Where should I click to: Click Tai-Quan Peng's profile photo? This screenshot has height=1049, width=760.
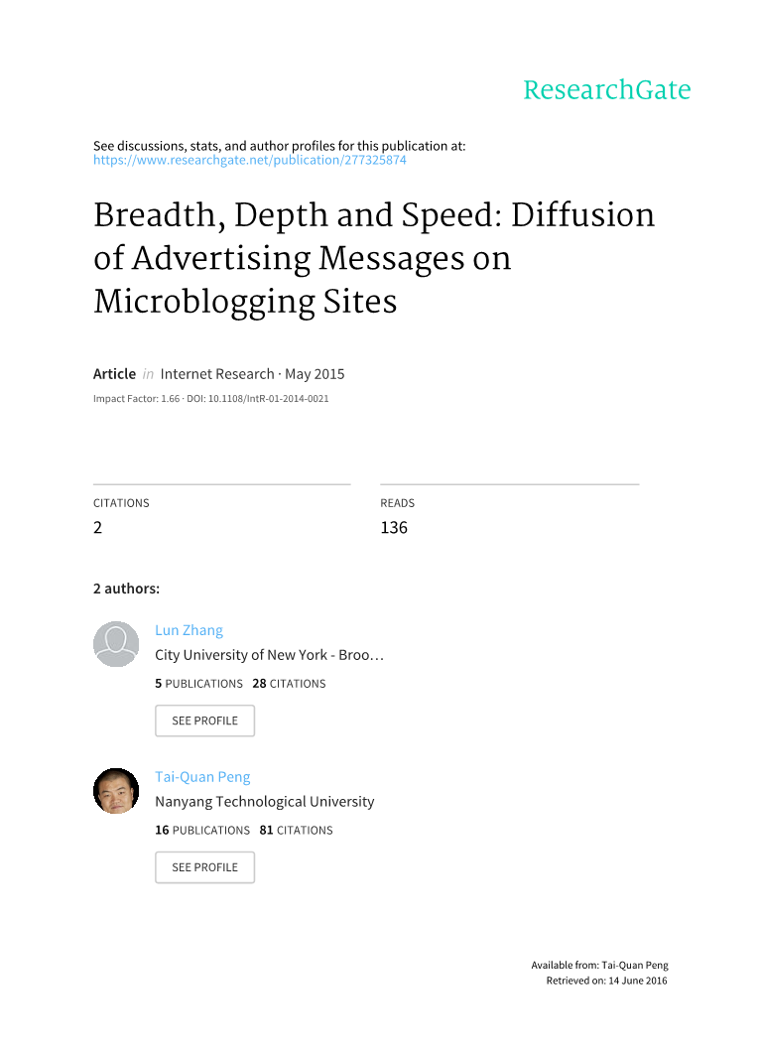[x=116, y=791]
